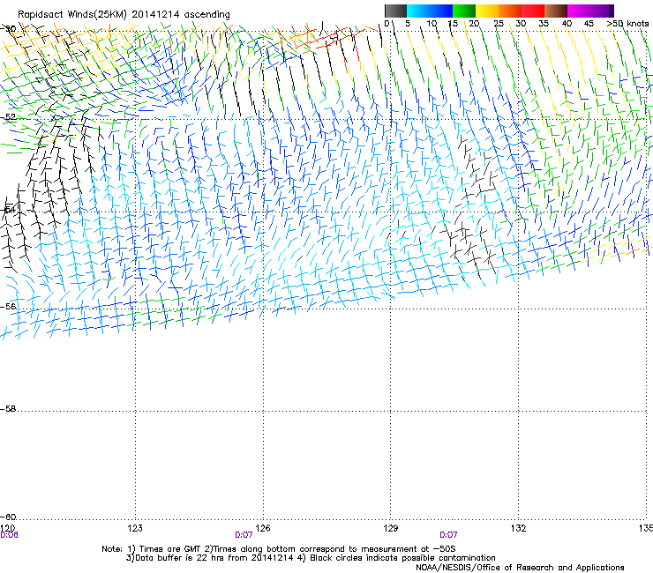Click the purple 45-50 knots color swatch

602,11
